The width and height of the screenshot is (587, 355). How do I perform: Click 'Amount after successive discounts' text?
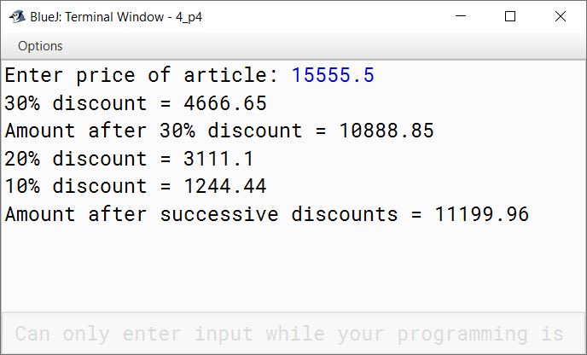pyautogui.click(x=201, y=214)
